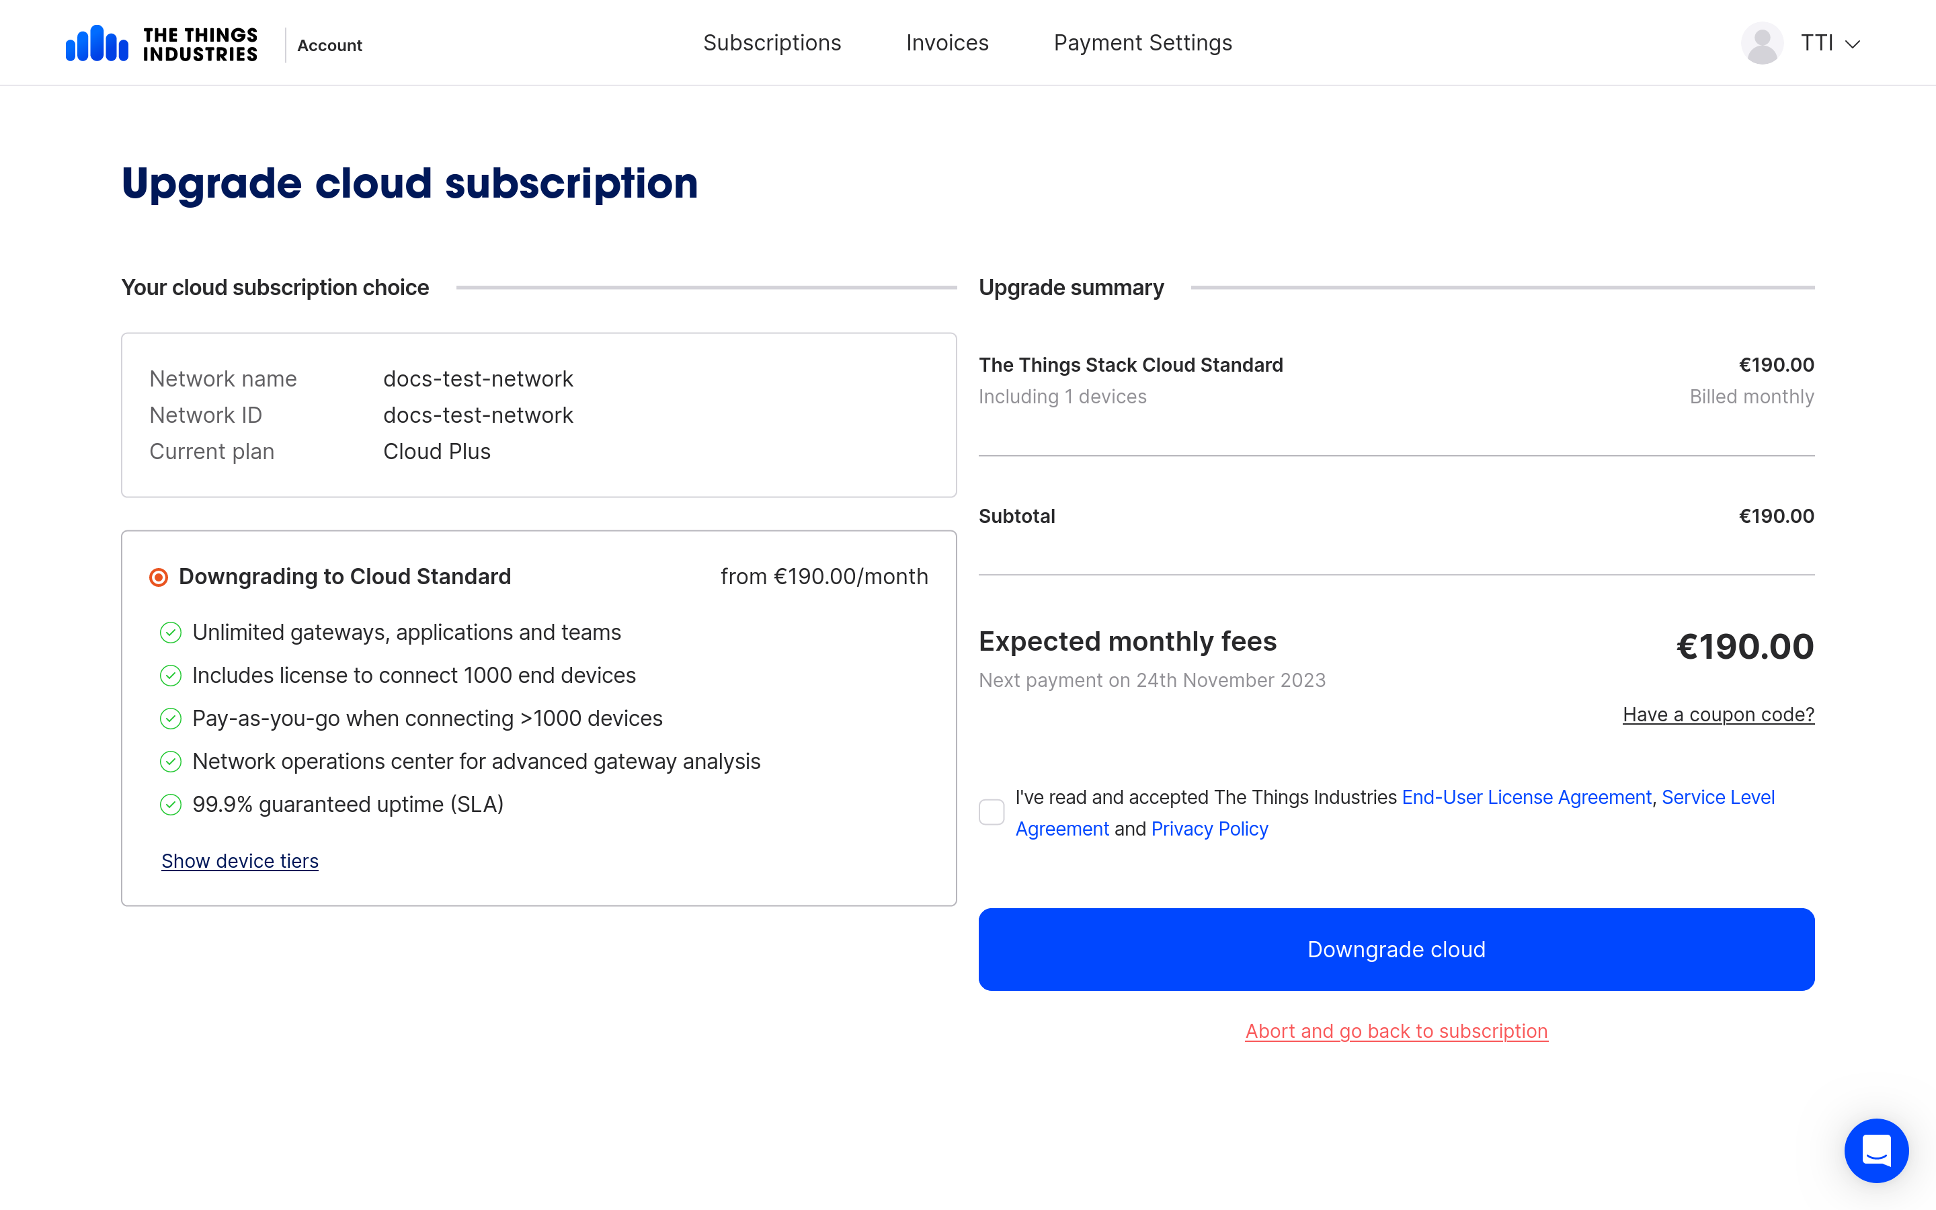Image resolution: width=1936 pixels, height=1210 pixels.
Task: Select Downgrading to Cloud Standard radio button
Action: pos(159,577)
